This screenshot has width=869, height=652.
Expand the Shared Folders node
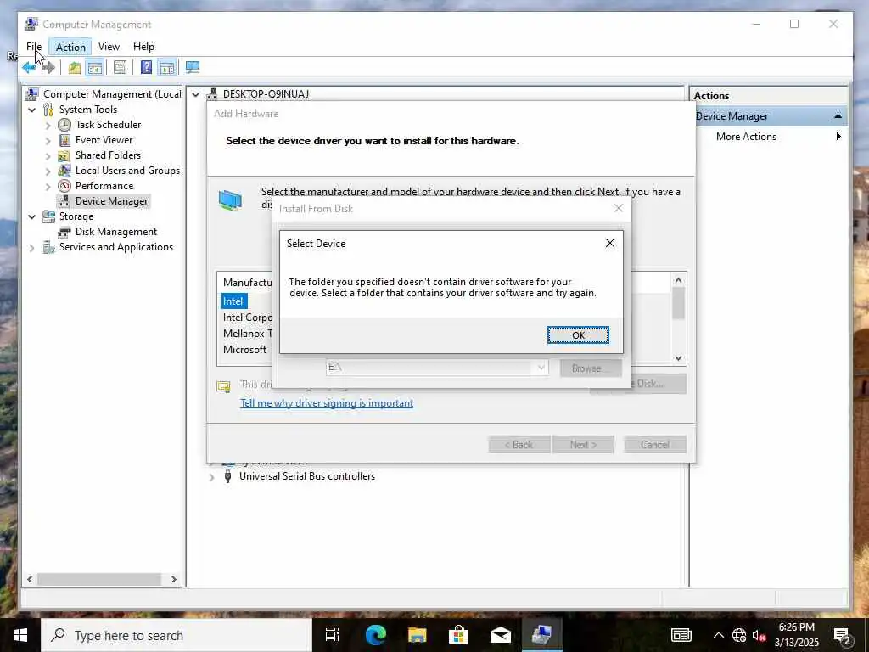coord(48,156)
